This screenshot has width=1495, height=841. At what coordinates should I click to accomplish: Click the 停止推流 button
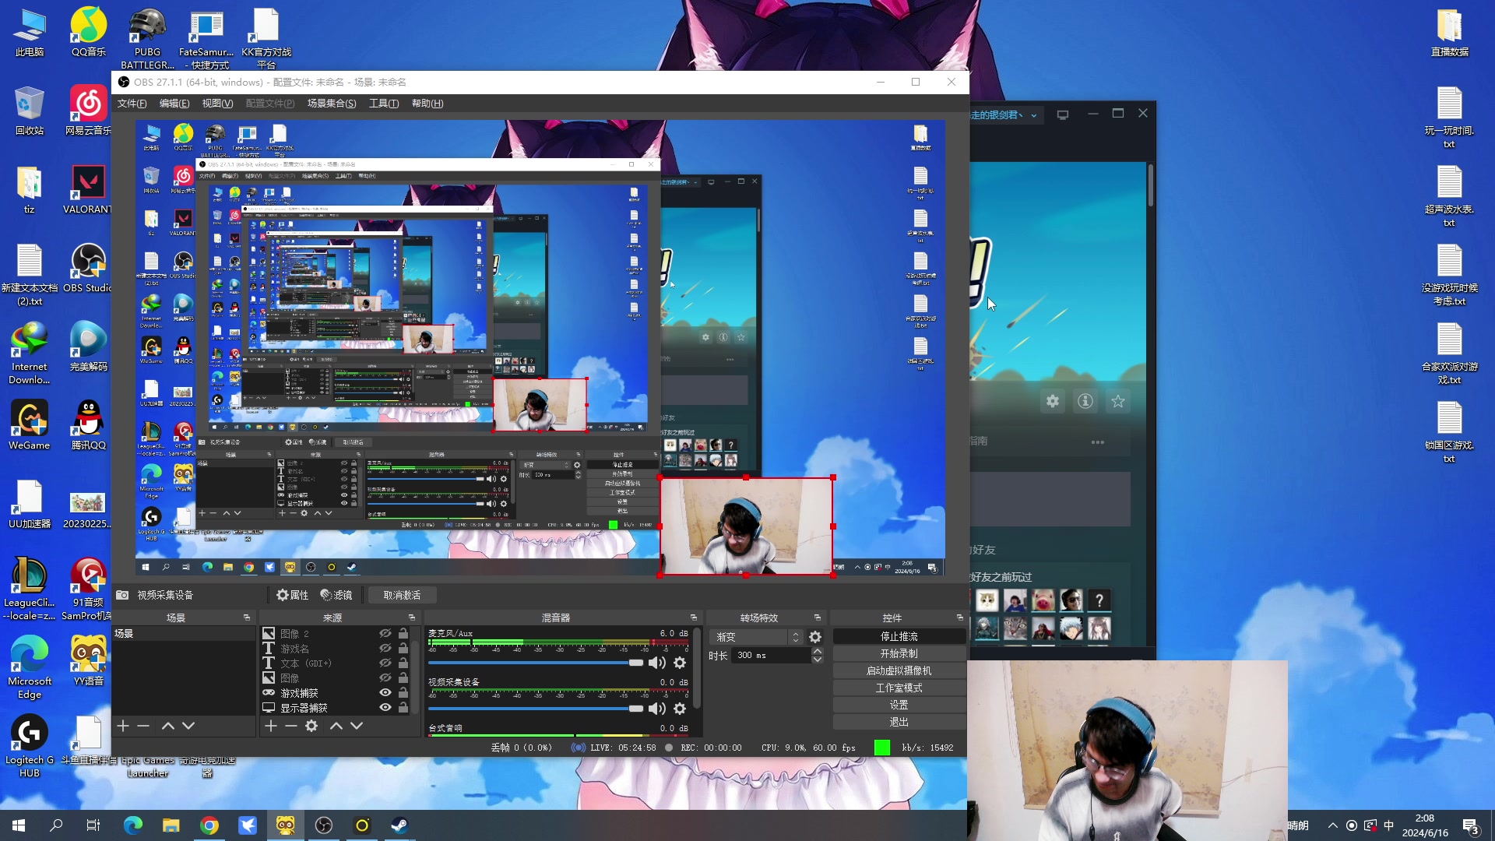[x=899, y=637]
